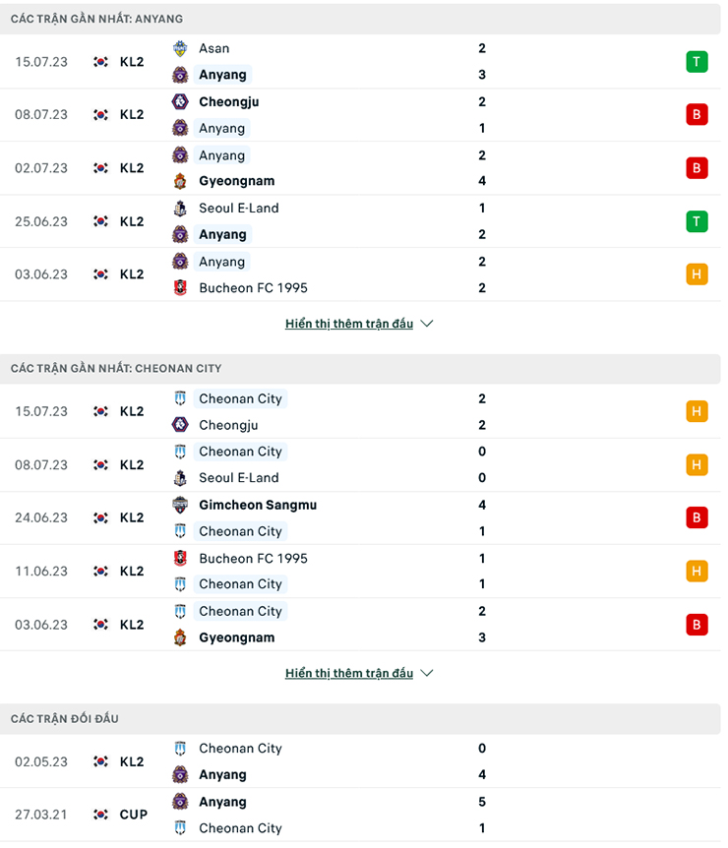Click the chevron arrow under the Anyang matches
Image resolution: width=728 pixels, height=848 pixels.
coord(427,324)
